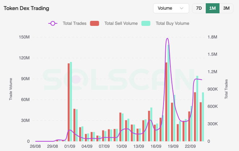Toggle the Total Trades purple line icon
The width and height of the screenshot is (239, 151).
tap(53, 23)
